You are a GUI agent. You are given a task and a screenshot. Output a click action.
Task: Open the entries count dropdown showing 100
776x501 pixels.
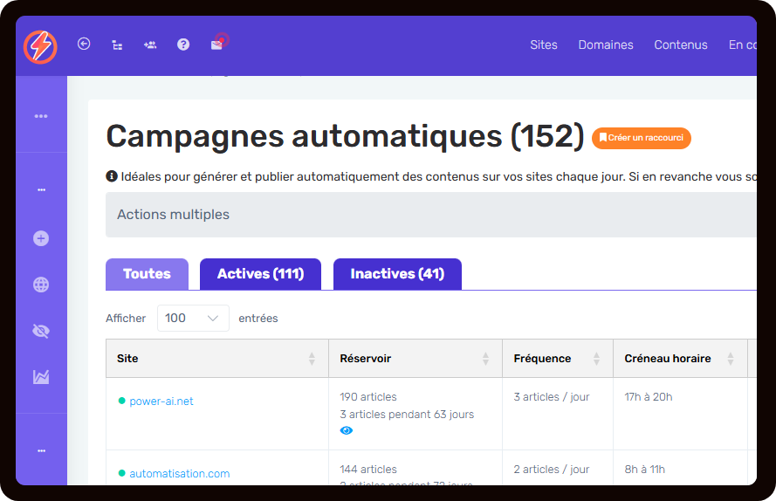pyautogui.click(x=193, y=318)
